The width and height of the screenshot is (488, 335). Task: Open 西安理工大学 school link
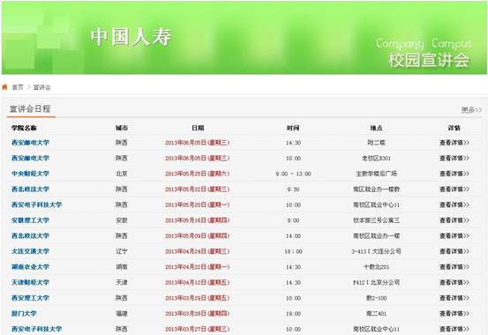(x=31, y=298)
